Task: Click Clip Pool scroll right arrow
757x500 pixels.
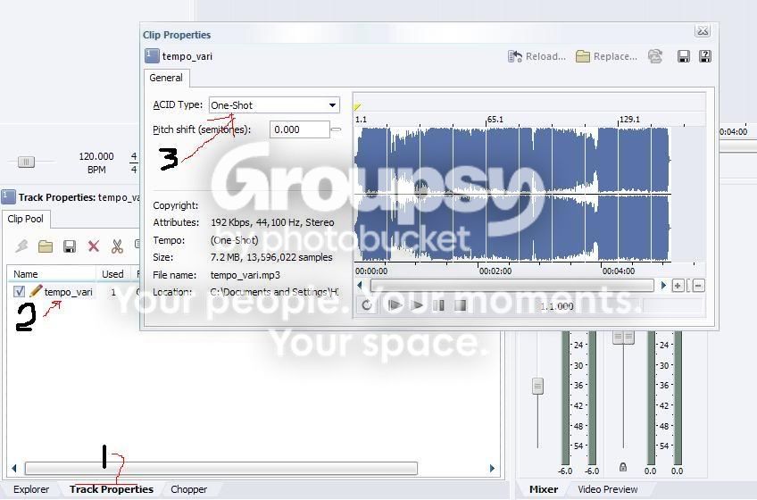Action: [492, 468]
